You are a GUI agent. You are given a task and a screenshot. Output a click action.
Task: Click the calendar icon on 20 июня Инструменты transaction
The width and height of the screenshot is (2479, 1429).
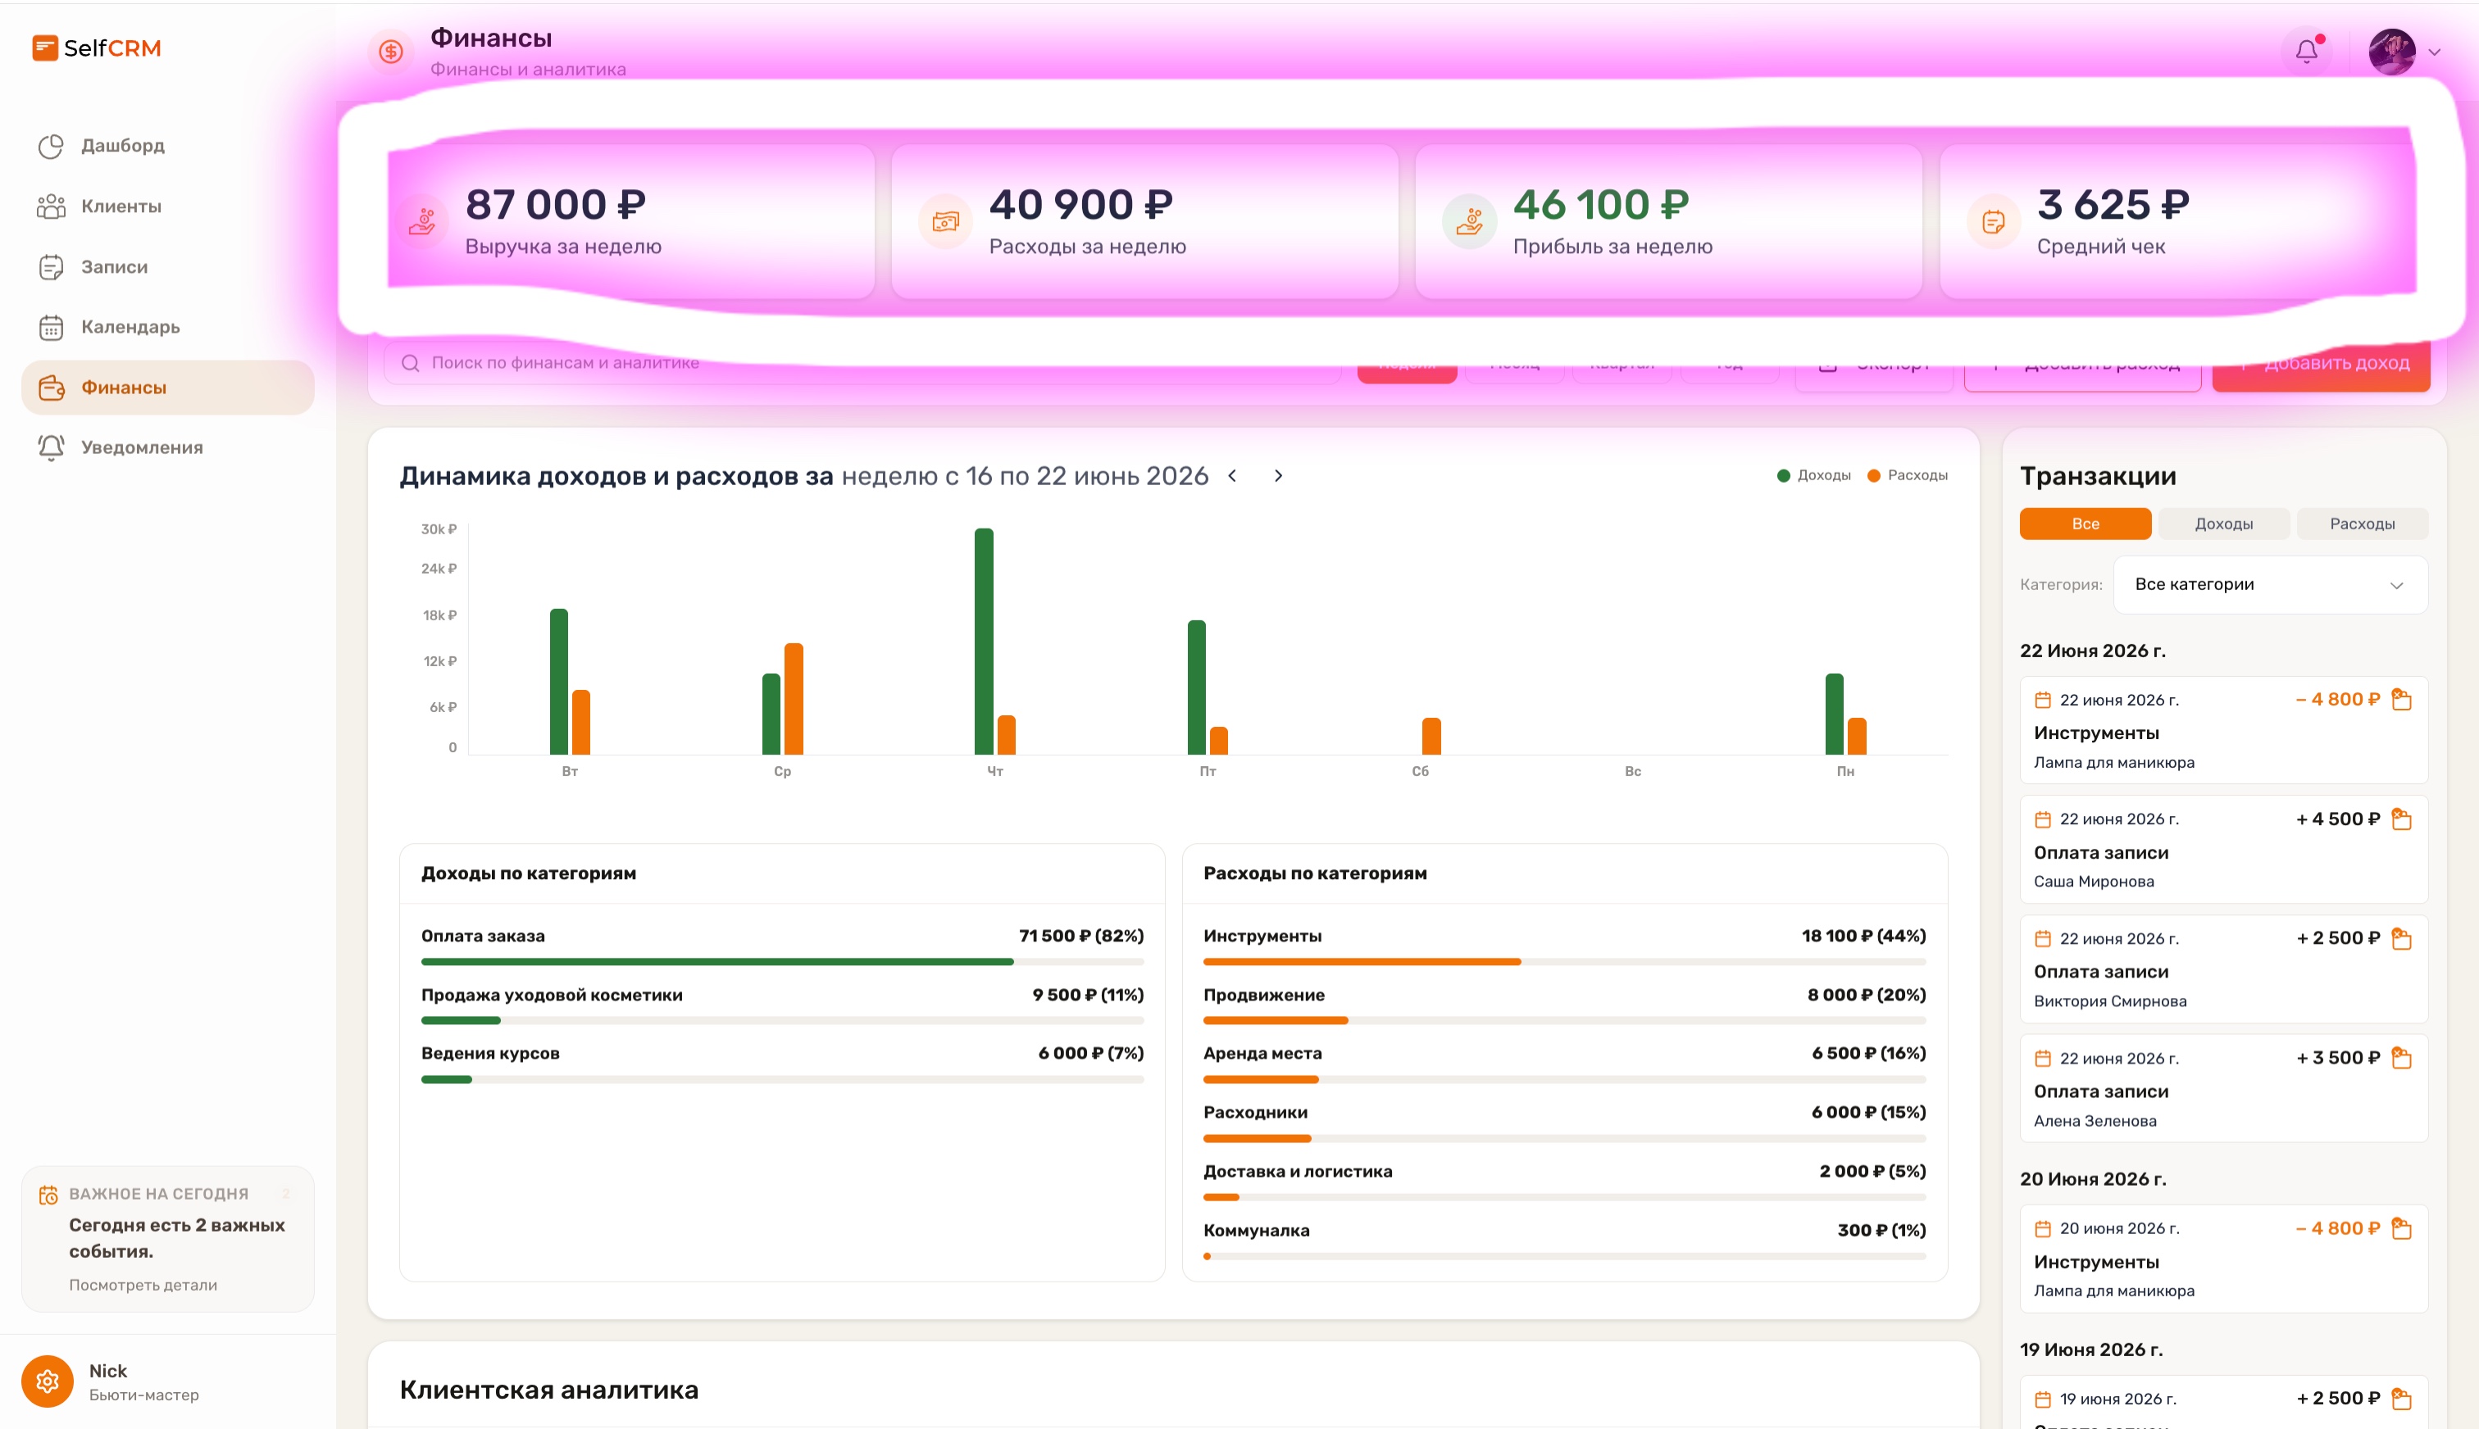click(2043, 1229)
